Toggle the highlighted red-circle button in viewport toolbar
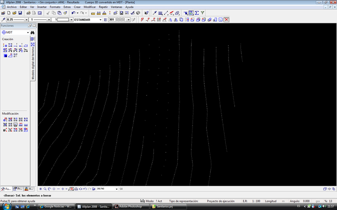The width and height of the screenshot is (337, 210). 72,189
